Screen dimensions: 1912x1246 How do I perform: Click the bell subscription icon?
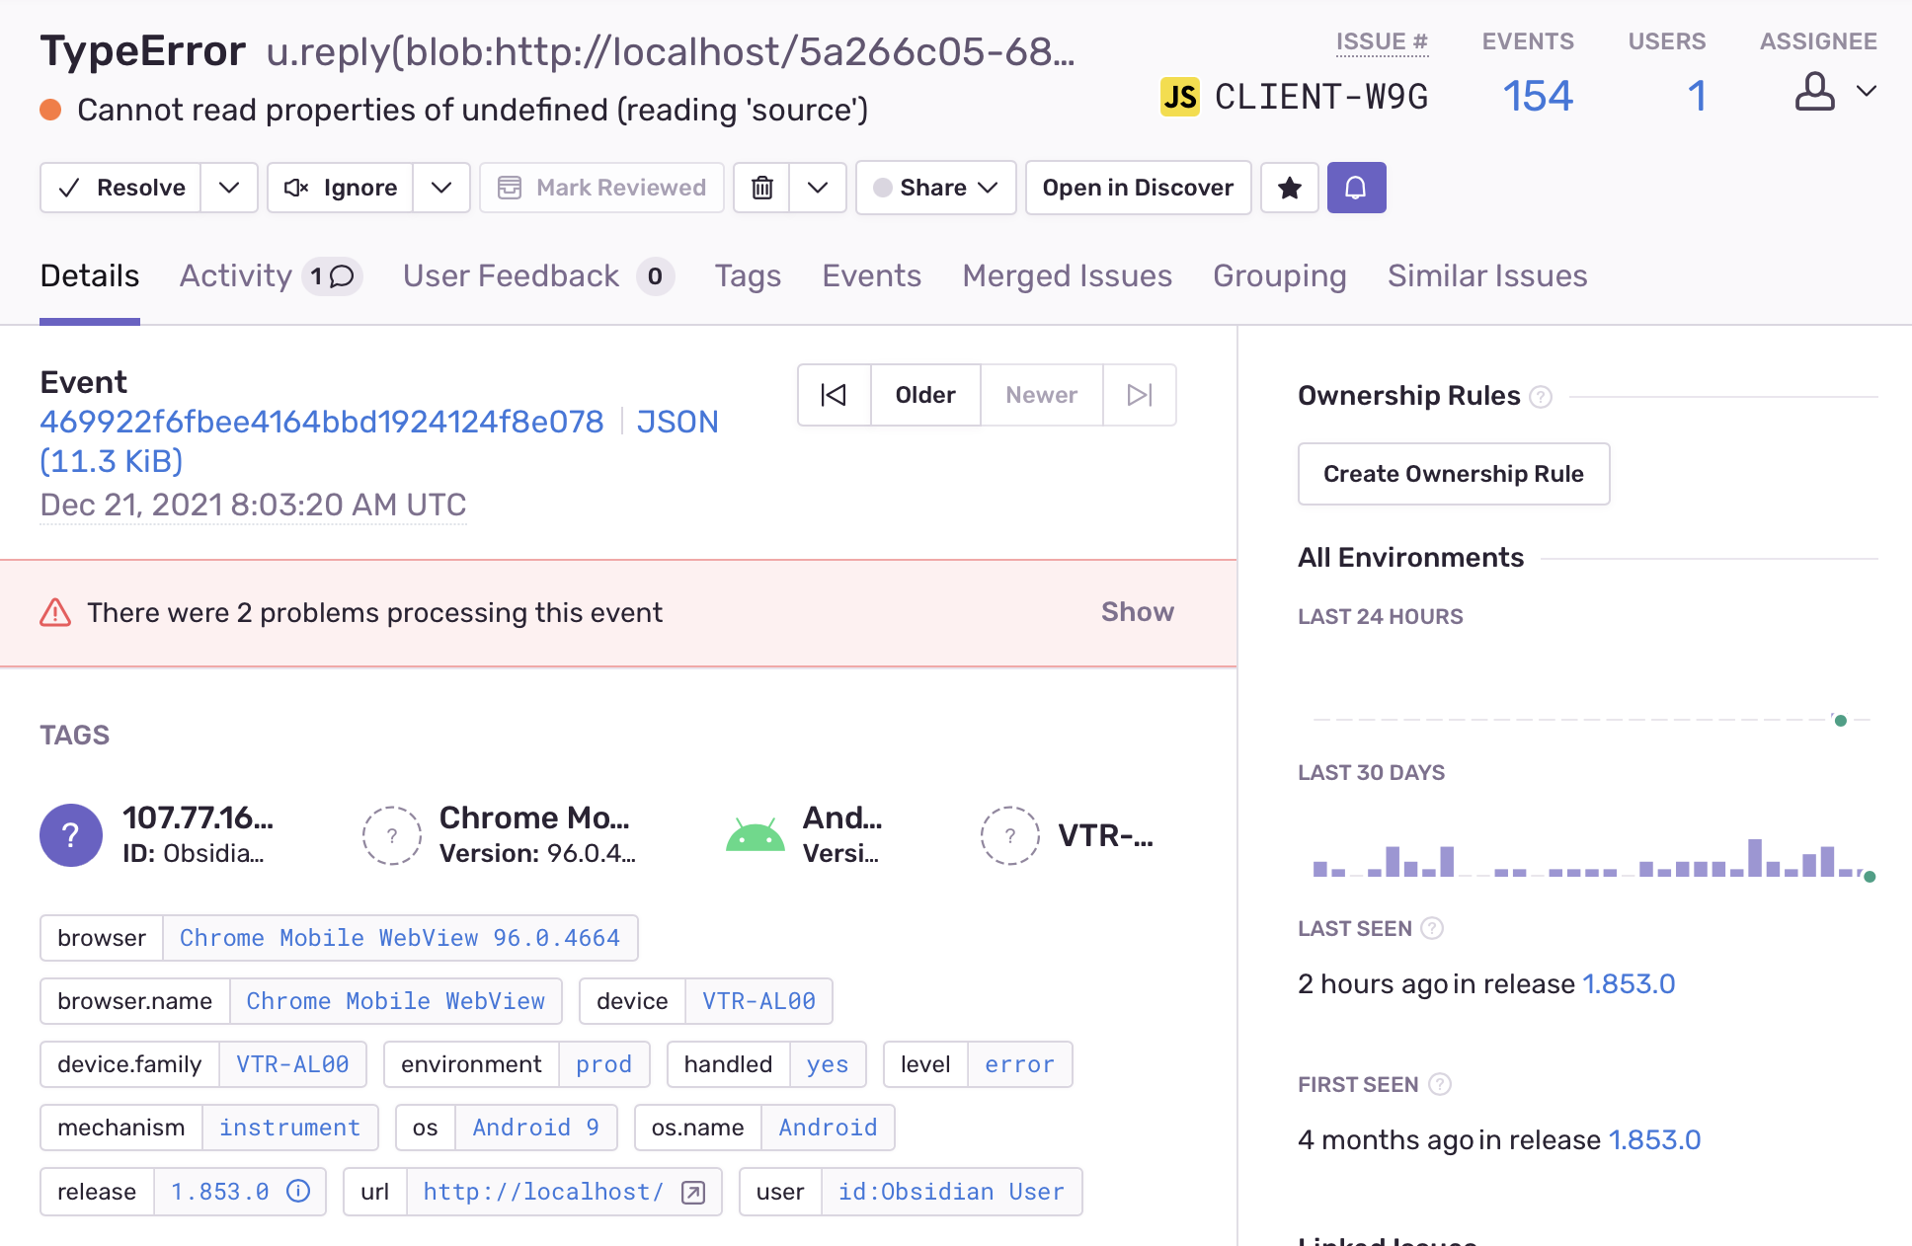pos(1356,188)
